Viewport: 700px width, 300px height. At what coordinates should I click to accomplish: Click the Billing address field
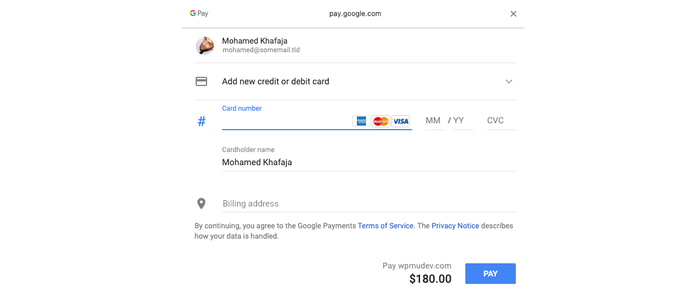coord(368,204)
